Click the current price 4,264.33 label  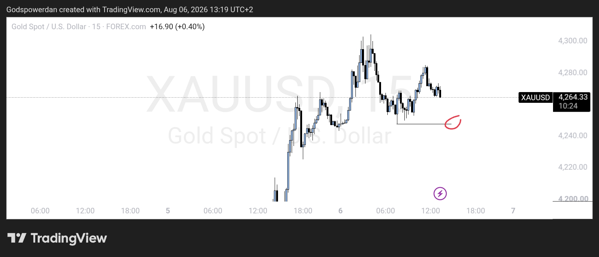coord(573,97)
